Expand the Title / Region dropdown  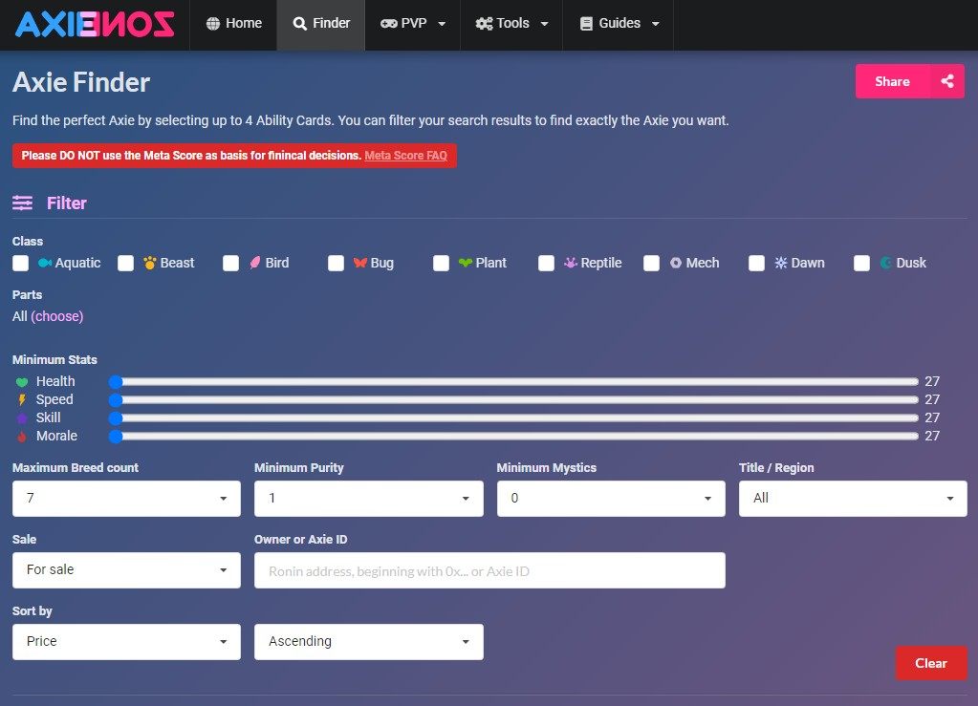coord(852,498)
